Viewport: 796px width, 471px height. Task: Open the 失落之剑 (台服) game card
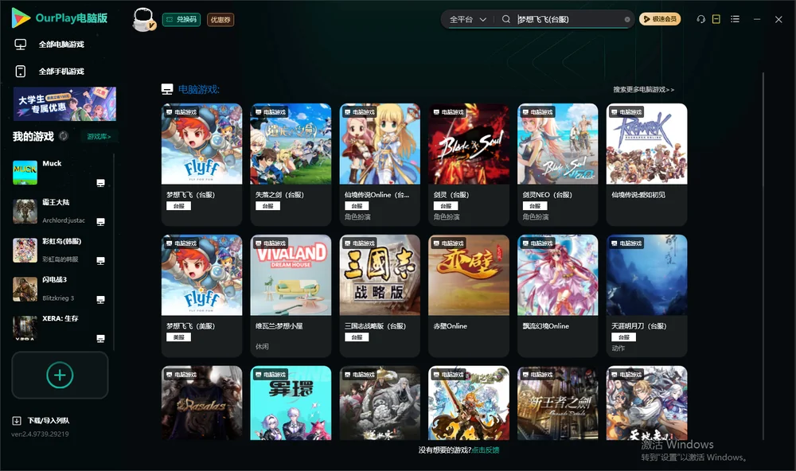click(291, 165)
